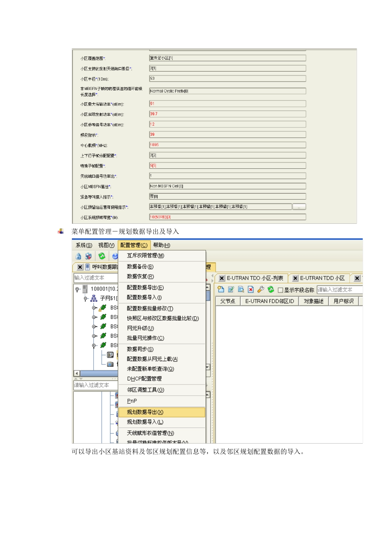Click the upper-left filter text field
Viewport: 382px width, 540px height.
tap(95, 278)
